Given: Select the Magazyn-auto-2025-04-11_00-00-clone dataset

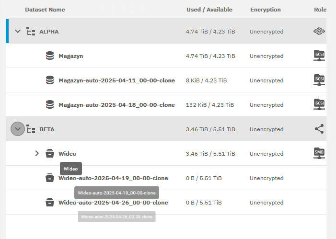Looking at the screenshot, I should 116,80.
